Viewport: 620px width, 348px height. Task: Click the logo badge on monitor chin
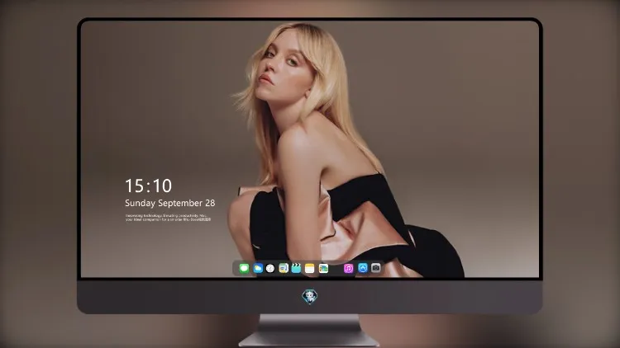pyautogui.click(x=310, y=297)
